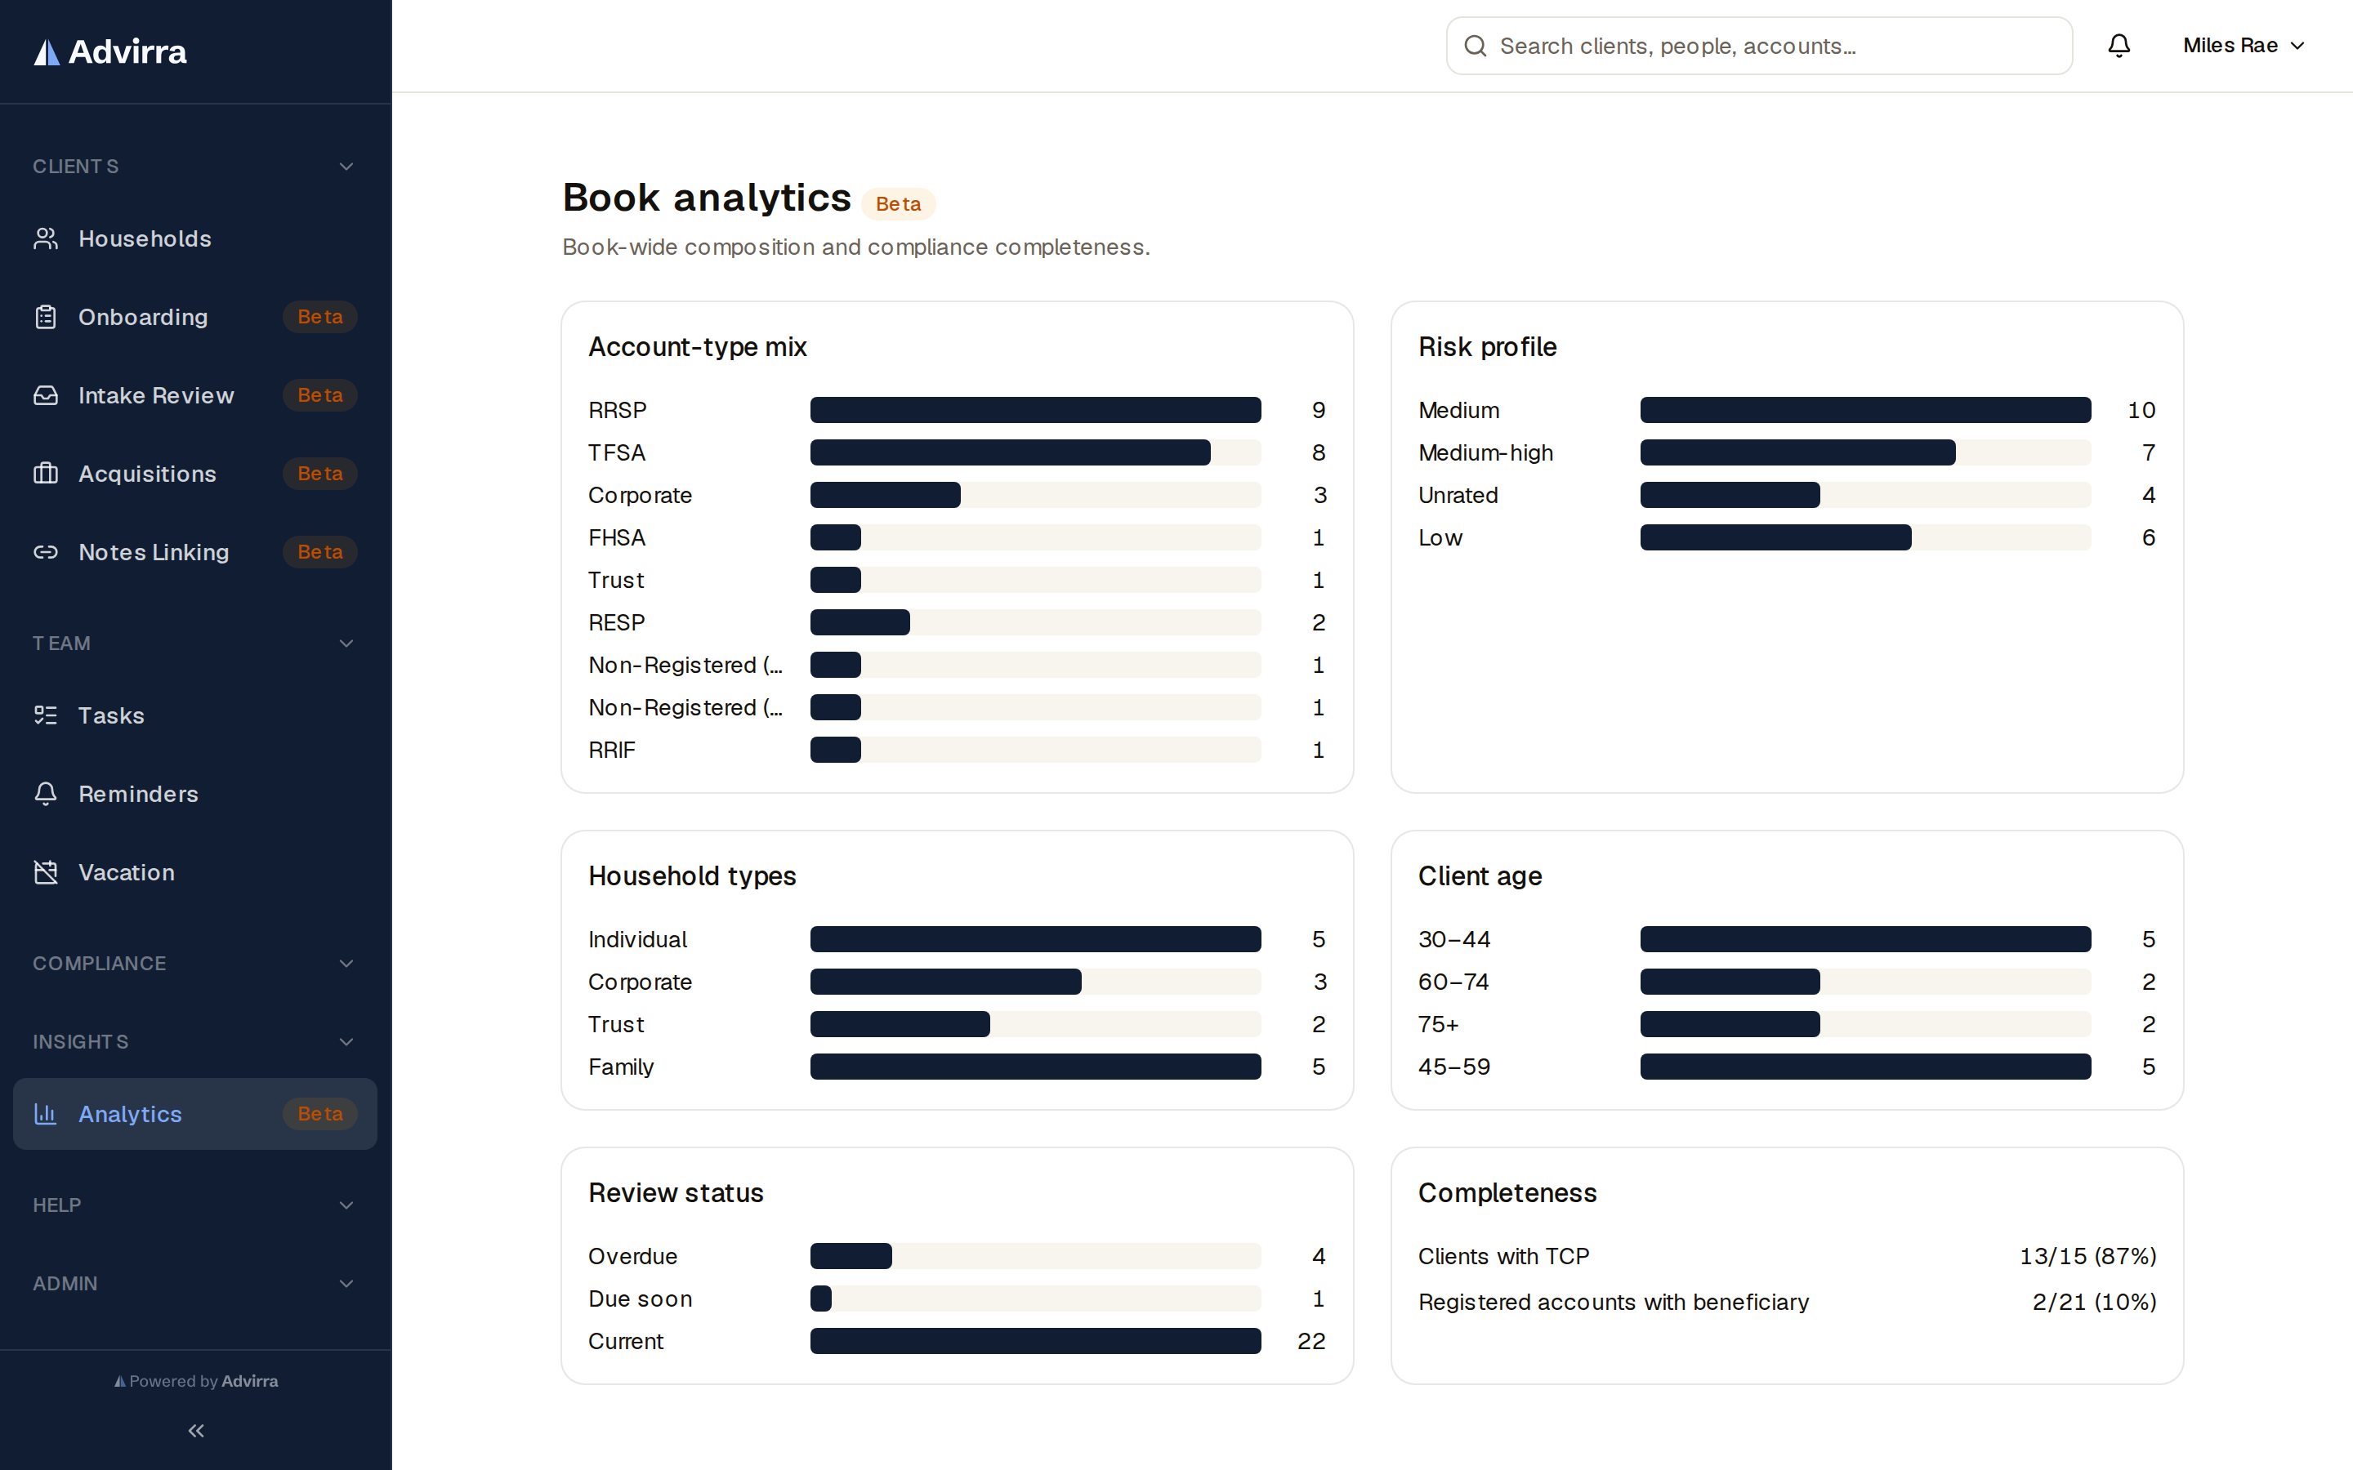Collapse the sidebar with double chevron

[195, 1430]
